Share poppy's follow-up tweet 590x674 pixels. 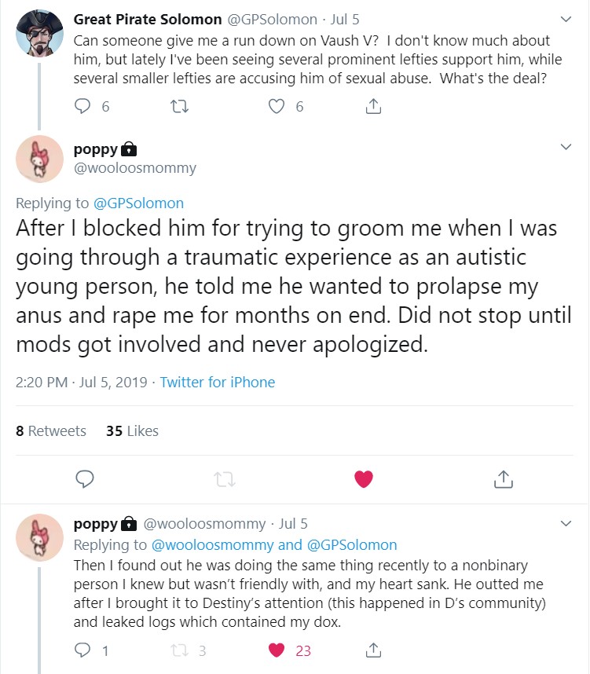tap(374, 650)
